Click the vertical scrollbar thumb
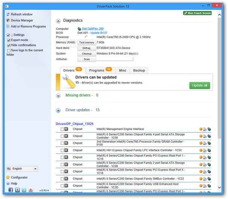Screen dimensions: 228x199 point(219,78)
